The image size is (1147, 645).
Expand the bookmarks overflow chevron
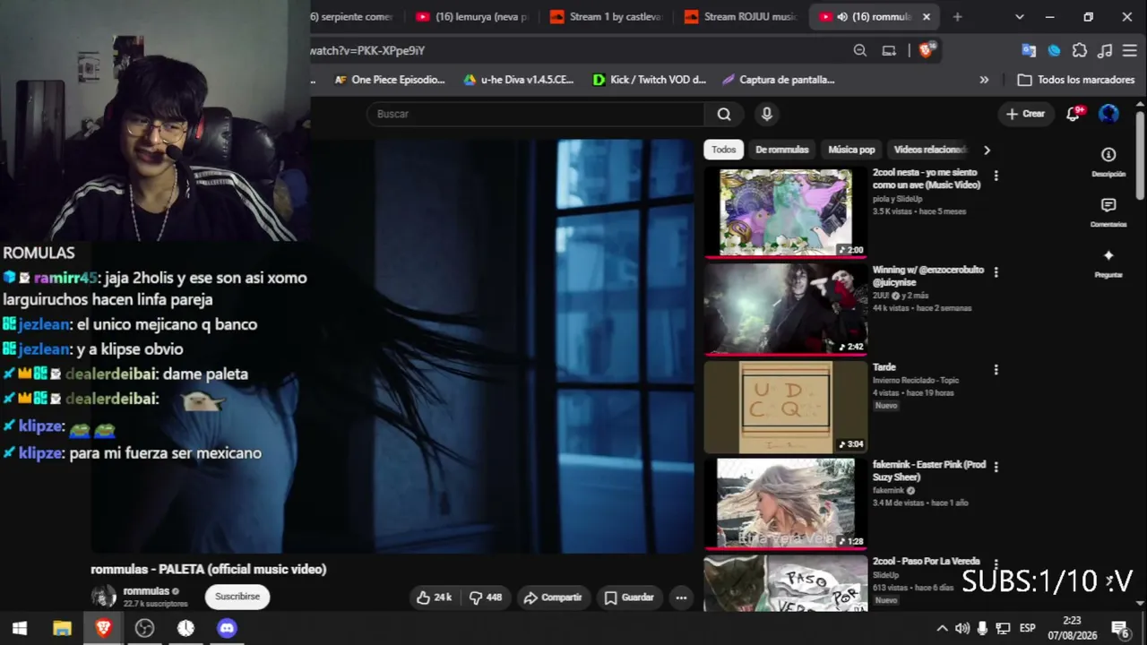click(x=984, y=80)
